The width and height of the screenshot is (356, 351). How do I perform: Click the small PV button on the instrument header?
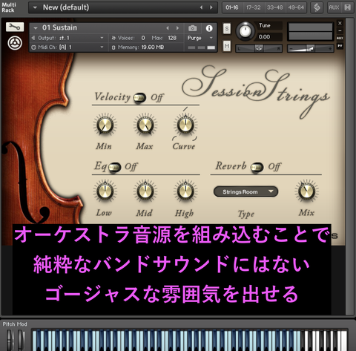coord(340,46)
